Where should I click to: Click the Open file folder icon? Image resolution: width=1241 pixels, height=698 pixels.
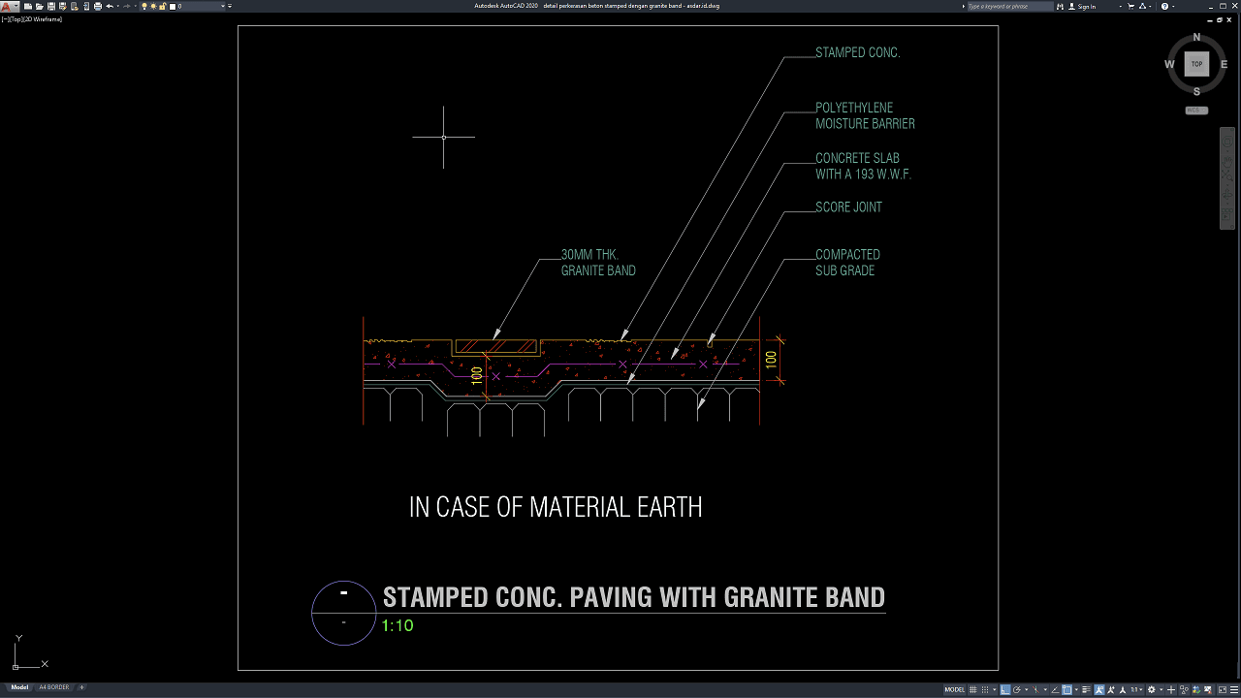pyautogui.click(x=40, y=7)
